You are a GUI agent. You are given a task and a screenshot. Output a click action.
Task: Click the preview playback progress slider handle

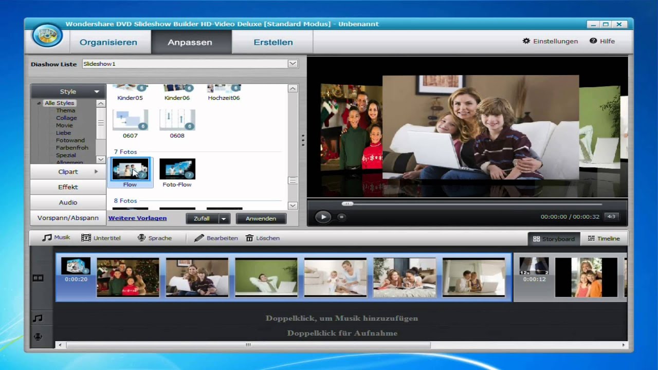[348, 203]
